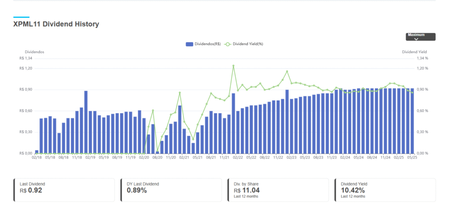Click the 1,20 % right axis value
The height and width of the screenshot is (208, 468).
(423, 68)
